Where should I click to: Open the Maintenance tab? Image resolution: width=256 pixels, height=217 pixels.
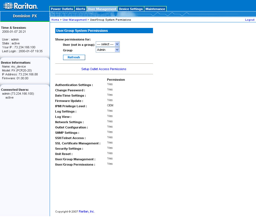click(x=155, y=9)
